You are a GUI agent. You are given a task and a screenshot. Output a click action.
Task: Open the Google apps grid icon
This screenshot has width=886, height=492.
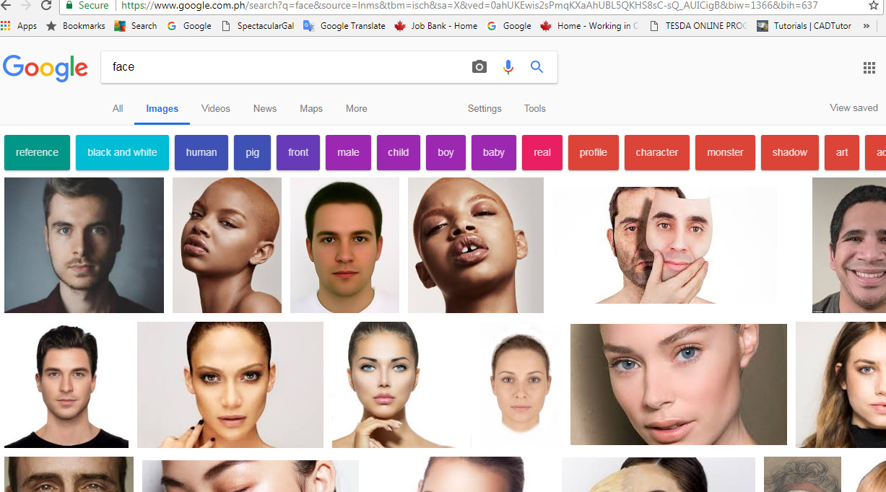point(869,68)
